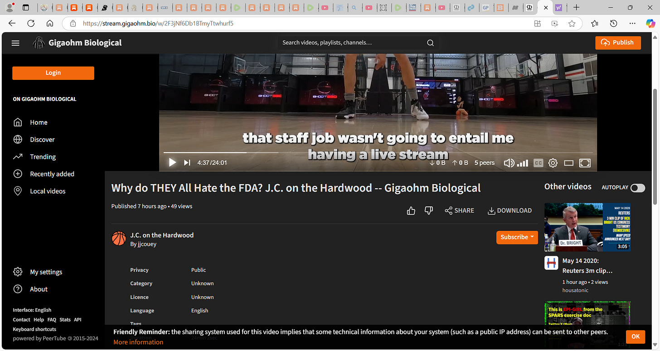Click the Gigaohm Biological logo icon
The width and height of the screenshot is (660, 351).
[x=39, y=43]
